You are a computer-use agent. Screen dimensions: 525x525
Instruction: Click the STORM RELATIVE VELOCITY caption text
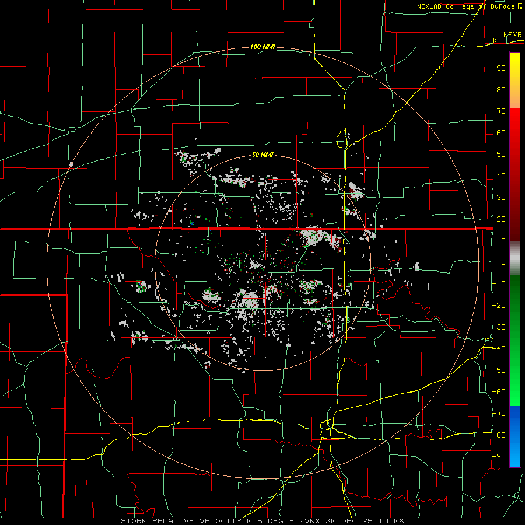181,521
